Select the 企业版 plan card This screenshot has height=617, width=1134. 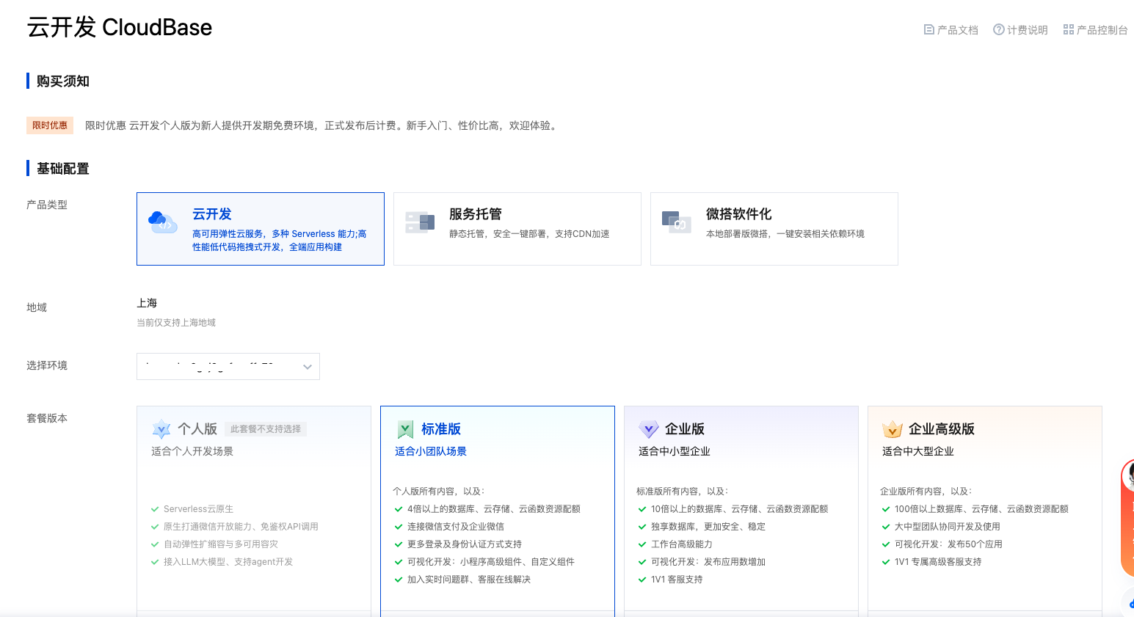click(x=741, y=511)
